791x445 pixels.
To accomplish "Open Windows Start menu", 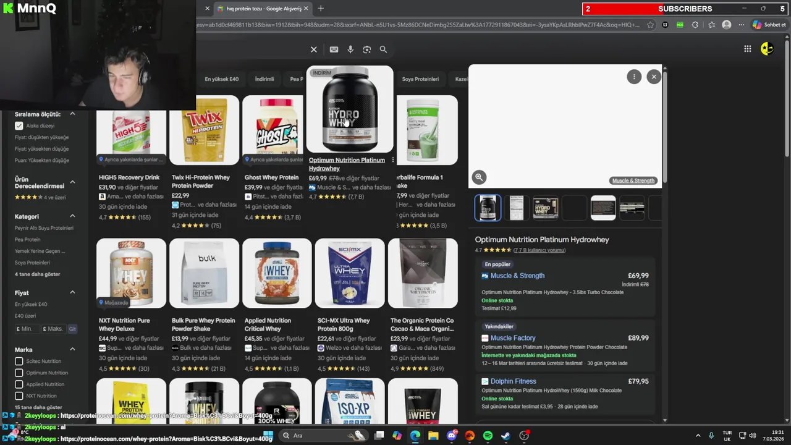I will point(268,436).
